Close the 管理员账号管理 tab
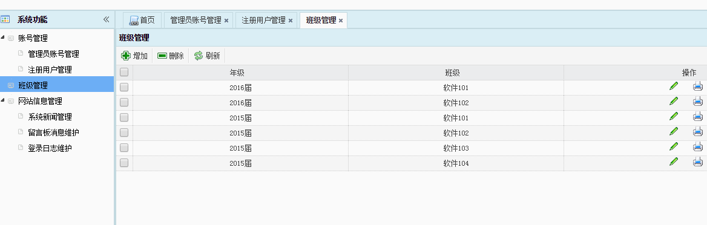The height and width of the screenshot is (225, 707). point(226,21)
